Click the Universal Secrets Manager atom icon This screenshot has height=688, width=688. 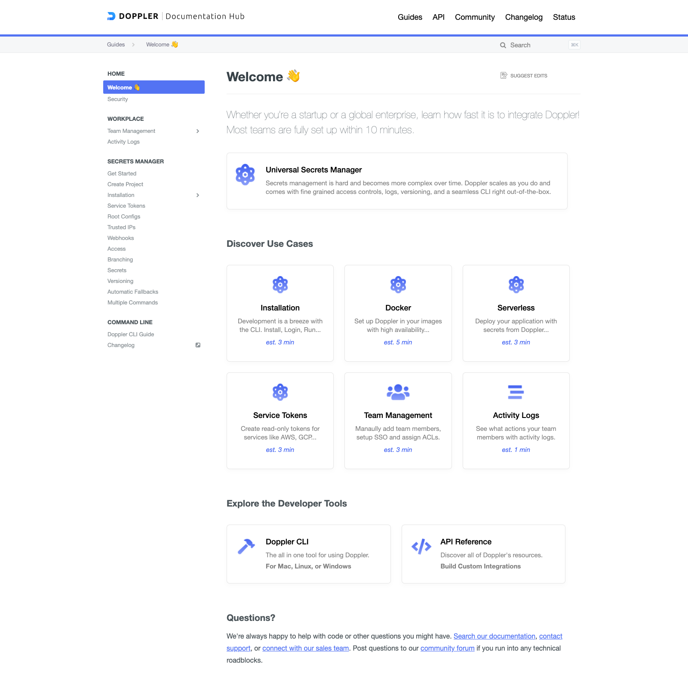click(245, 175)
